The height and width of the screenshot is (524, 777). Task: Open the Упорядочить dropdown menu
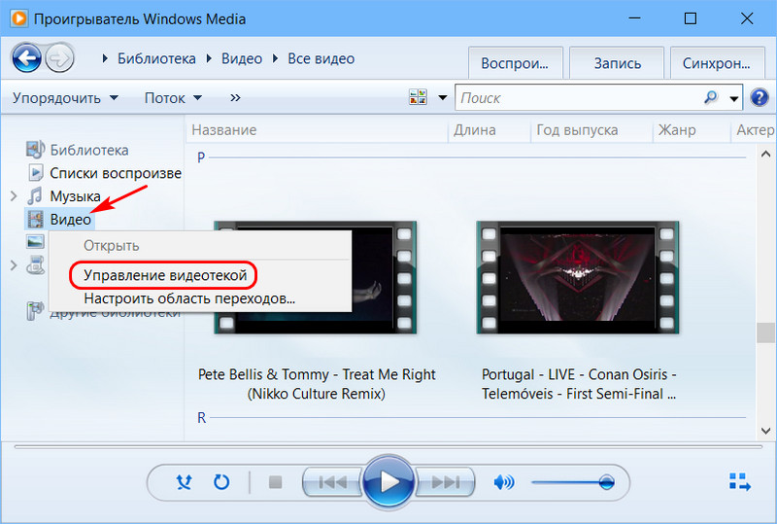[x=65, y=98]
